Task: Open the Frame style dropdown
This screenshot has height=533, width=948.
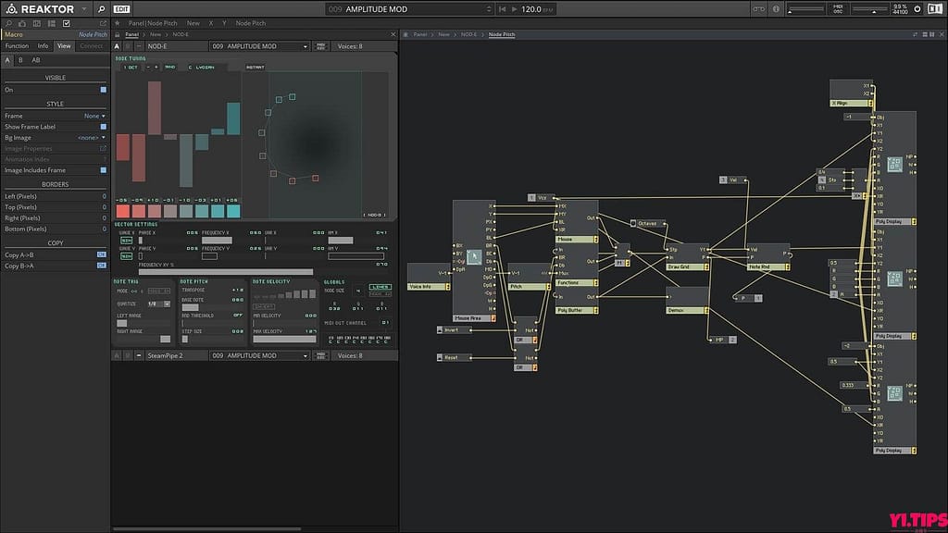Action: click(94, 116)
